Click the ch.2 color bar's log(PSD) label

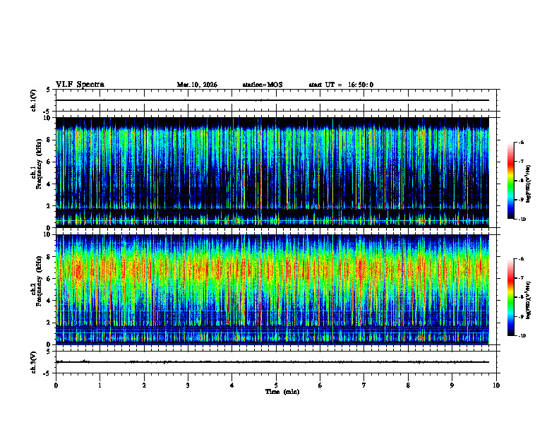(528, 299)
